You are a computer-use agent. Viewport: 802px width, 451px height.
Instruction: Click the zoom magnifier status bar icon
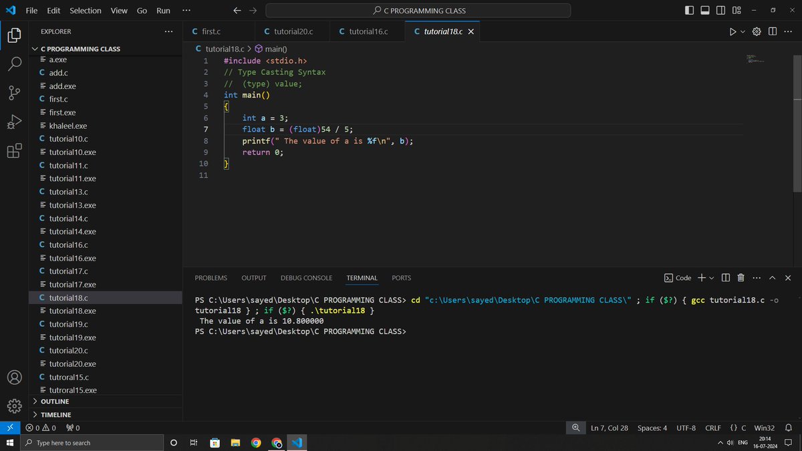pos(575,428)
